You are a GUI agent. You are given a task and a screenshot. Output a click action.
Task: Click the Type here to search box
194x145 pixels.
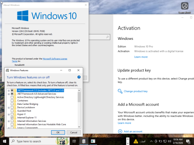tap(40, 141)
